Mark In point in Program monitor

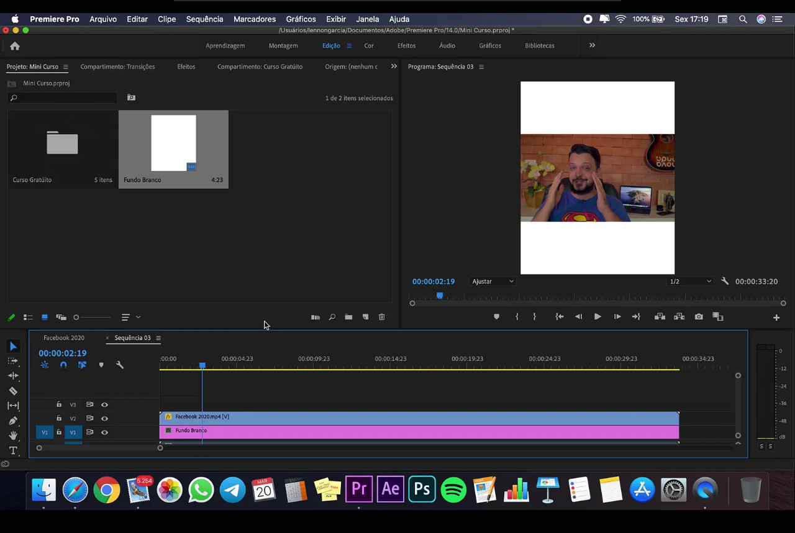517,317
